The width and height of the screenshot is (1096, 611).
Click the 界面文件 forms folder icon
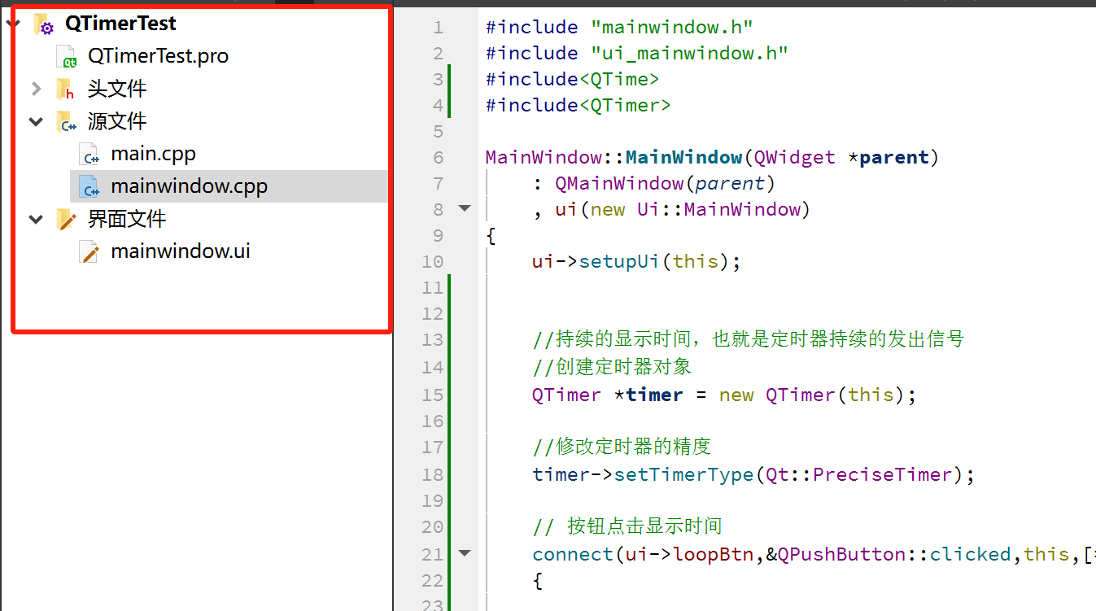tap(66, 219)
